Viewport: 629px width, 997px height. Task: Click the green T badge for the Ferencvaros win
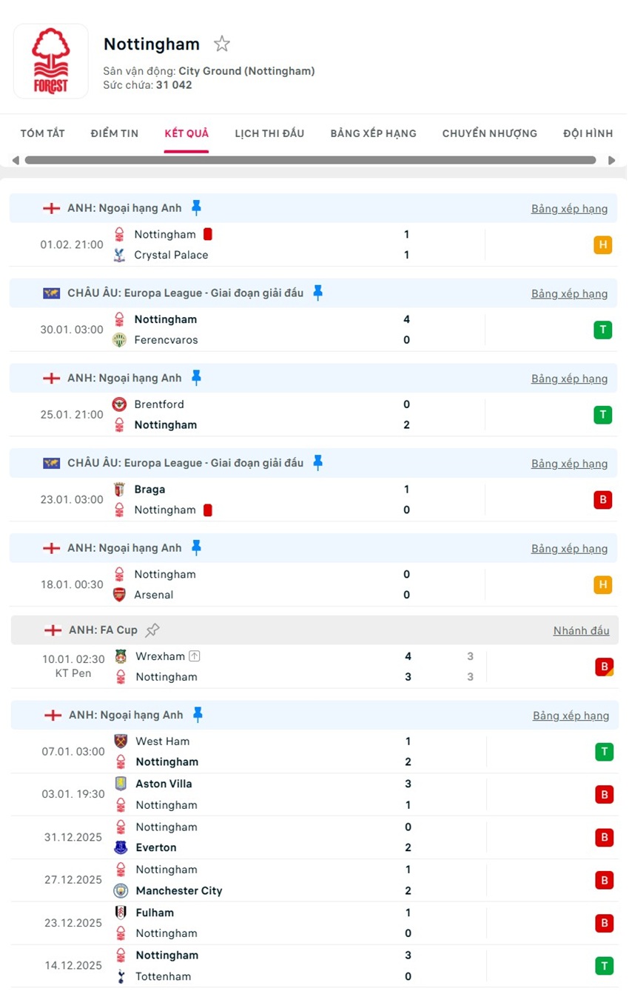[603, 330]
